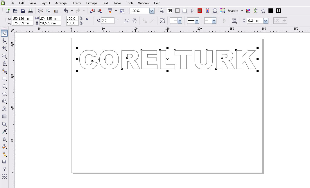This screenshot has width=310, height=188.
Task: Select the Basic Shapes tool
Action: pos(4,101)
